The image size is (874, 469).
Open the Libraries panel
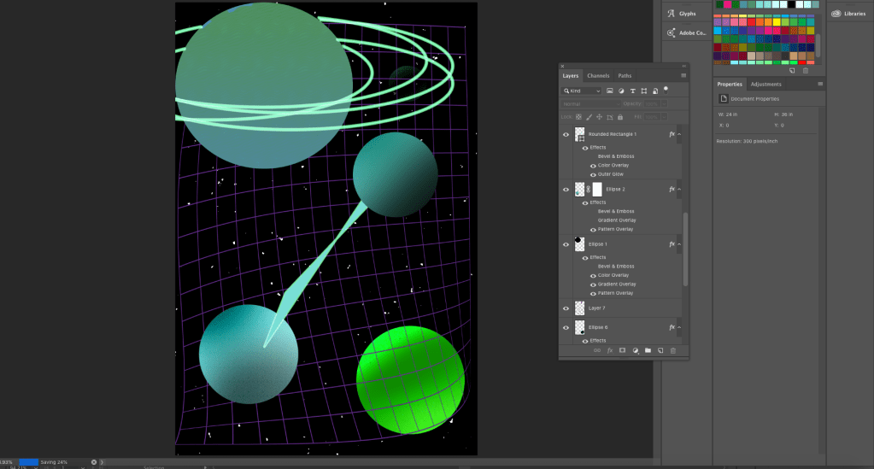click(848, 14)
